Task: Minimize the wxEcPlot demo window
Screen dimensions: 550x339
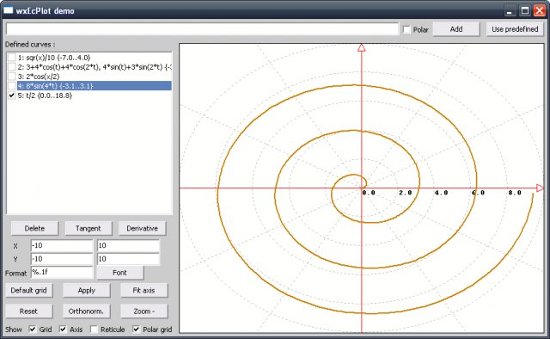Action: [x=510, y=10]
